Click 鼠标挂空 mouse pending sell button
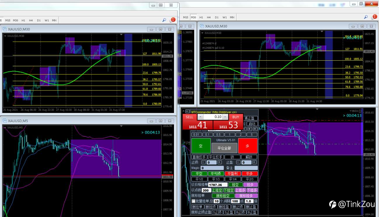The image size is (379, 217). click(x=223, y=196)
